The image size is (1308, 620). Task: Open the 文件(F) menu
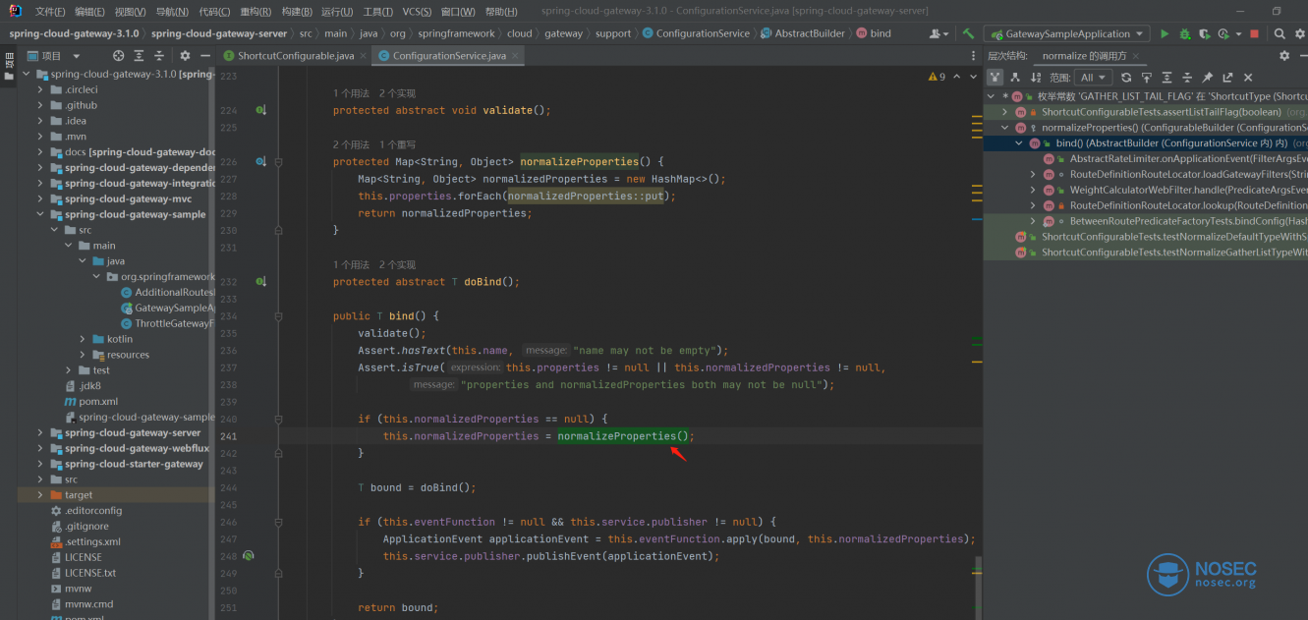coord(49,12)
